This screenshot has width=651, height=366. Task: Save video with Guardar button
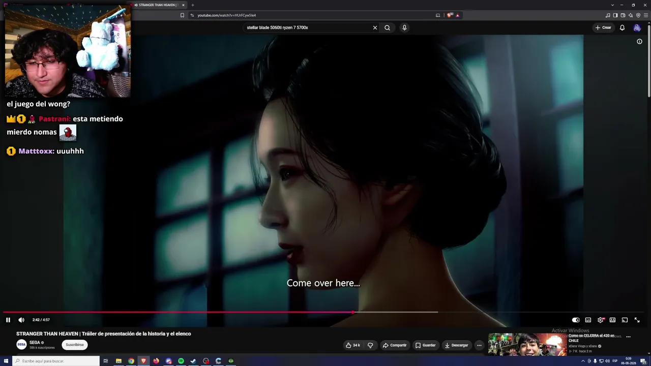click(x=426, y=345)
